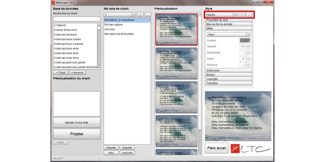Image resolution: width=323 pixels, height=162 pixels.
Task: Click the Opacité value field
Action: pos(243,46)
